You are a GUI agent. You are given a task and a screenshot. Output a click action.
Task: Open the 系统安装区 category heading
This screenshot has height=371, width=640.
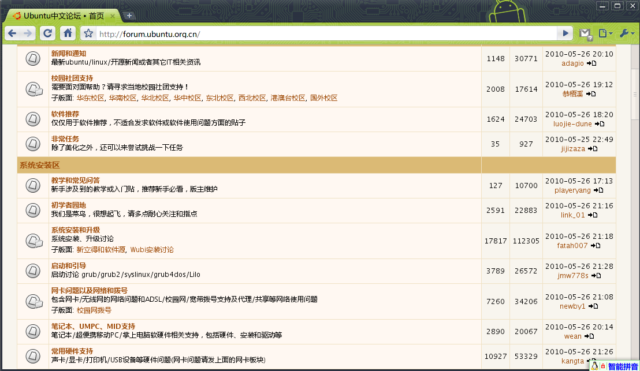pos(40,165)
